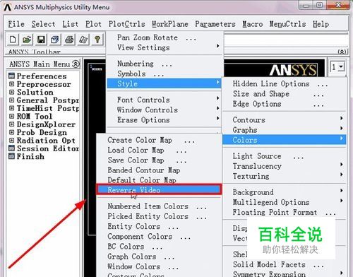
Task: Expand the Preprocessor tree node
Action: click(x=11, y=84)
